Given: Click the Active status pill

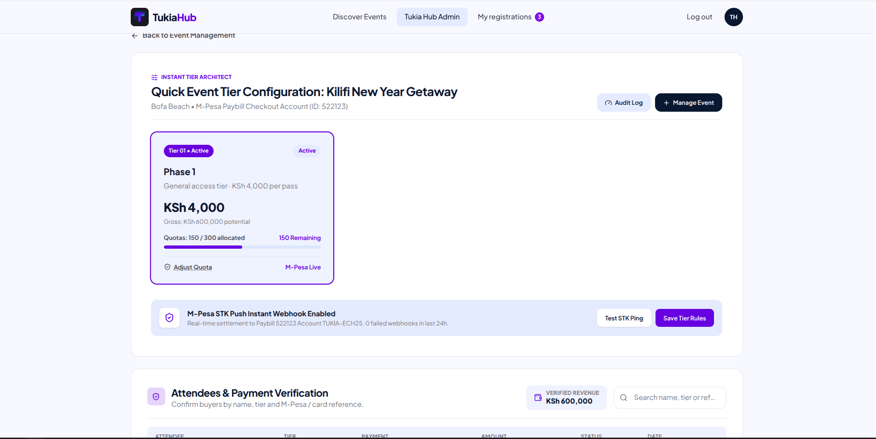Looking at the screenshot, I should pyautogui.click(x=307, y=151).
